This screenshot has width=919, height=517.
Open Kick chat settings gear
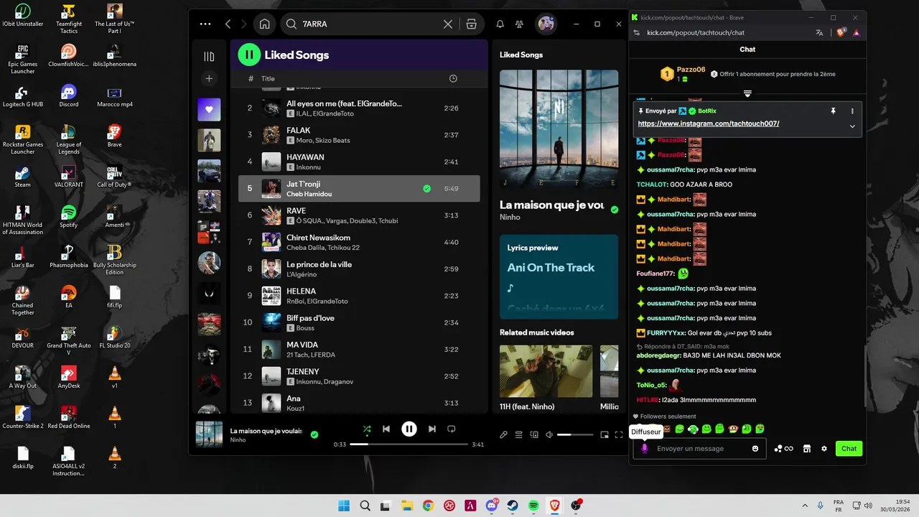(x=824, y=449)
